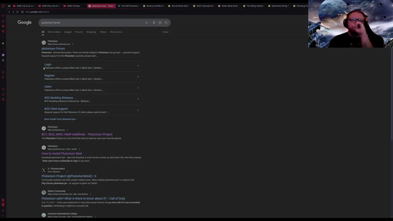Open options menu beside docs install URL

coord(79,149)
